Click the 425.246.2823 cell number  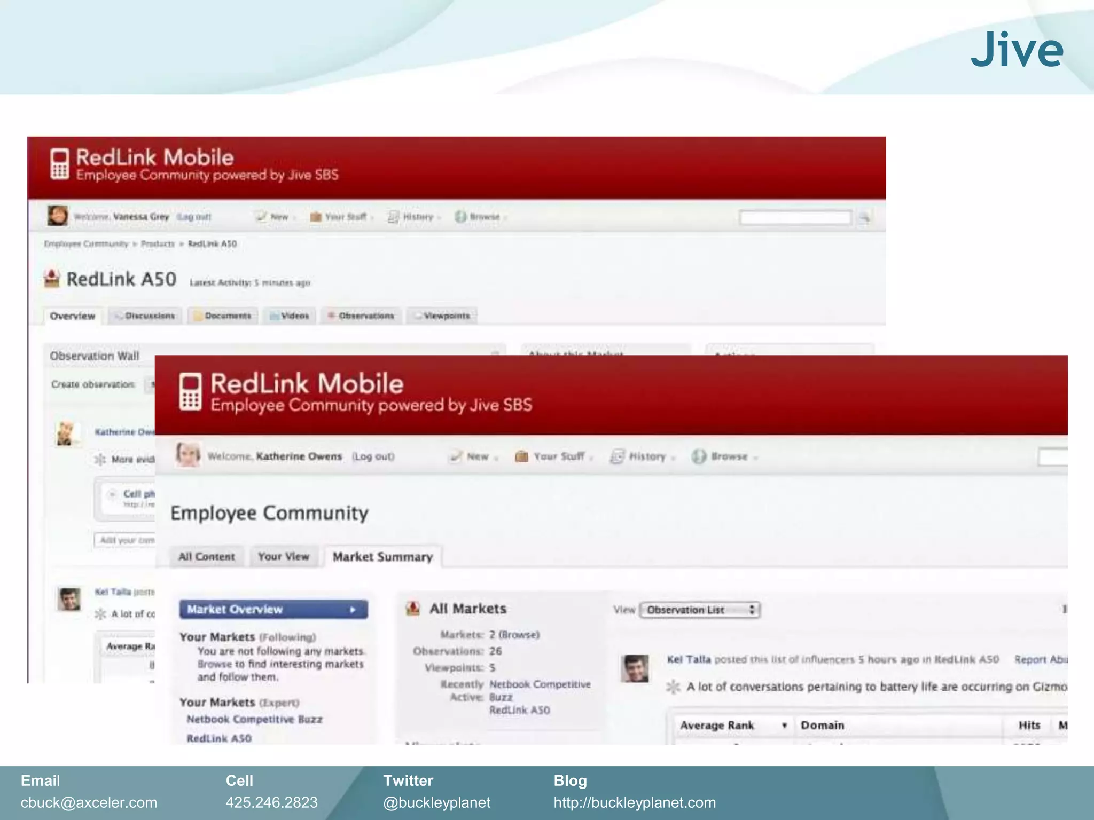(x=271, y=802)
